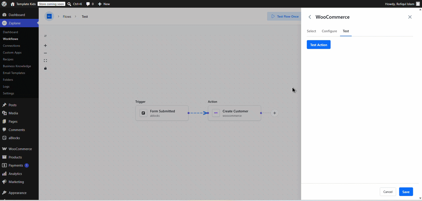Click the Trigger label above the node
Viewport: 422px width, 201px height.
pyautogui.click(x=140, y=101)
